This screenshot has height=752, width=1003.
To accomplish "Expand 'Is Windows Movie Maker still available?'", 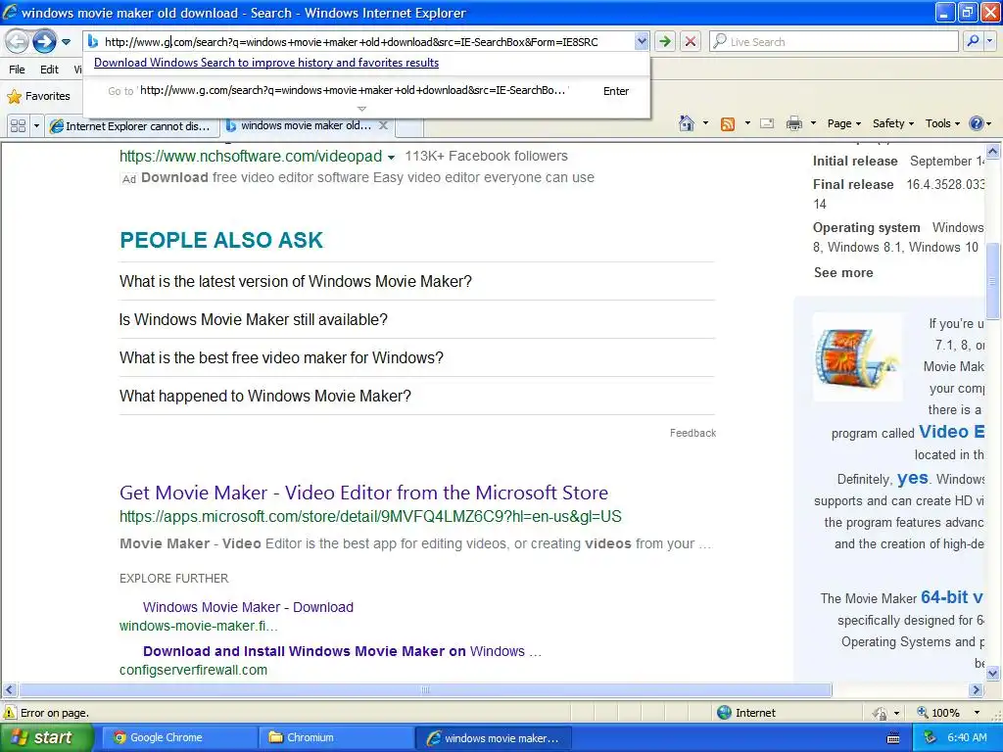I will (416, 320).
